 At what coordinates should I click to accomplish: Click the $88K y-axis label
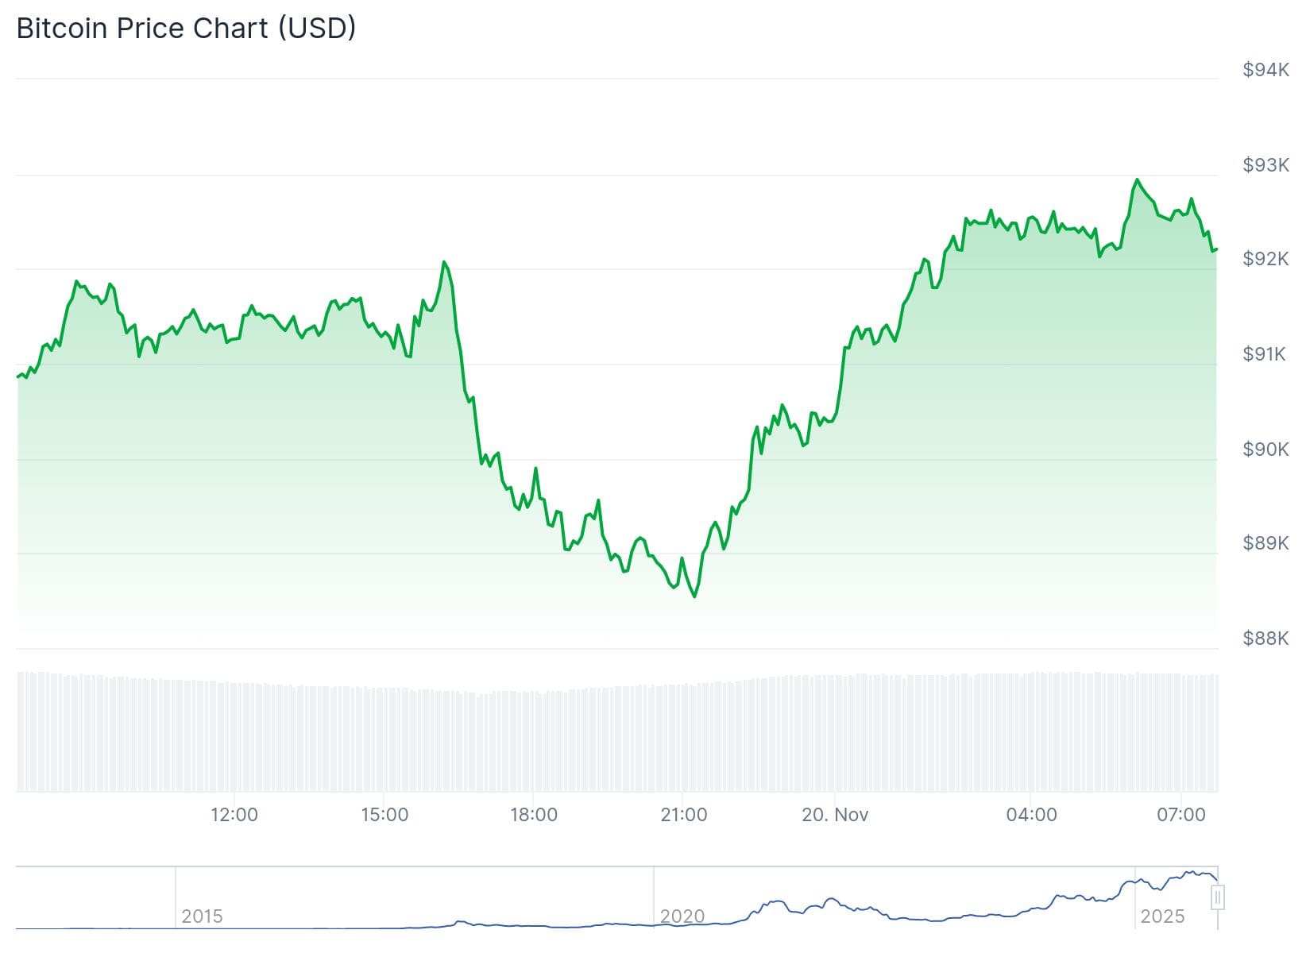click(1265, 639)
